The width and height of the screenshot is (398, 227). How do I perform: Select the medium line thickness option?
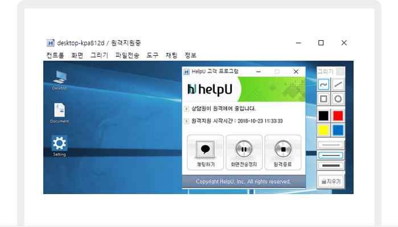pyautogui.click(x=331, y=155)
